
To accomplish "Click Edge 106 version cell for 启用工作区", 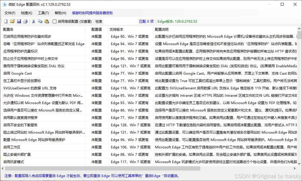I will click(x=131, y=147).
